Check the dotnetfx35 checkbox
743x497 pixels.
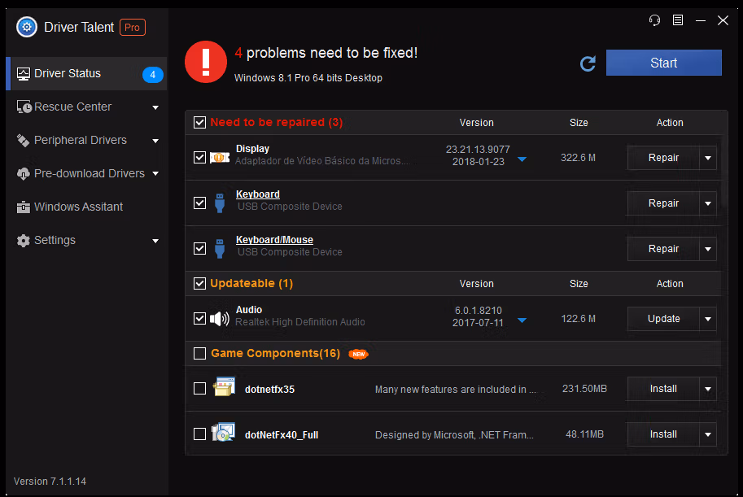pyautogui.click(x=199, y=389)
